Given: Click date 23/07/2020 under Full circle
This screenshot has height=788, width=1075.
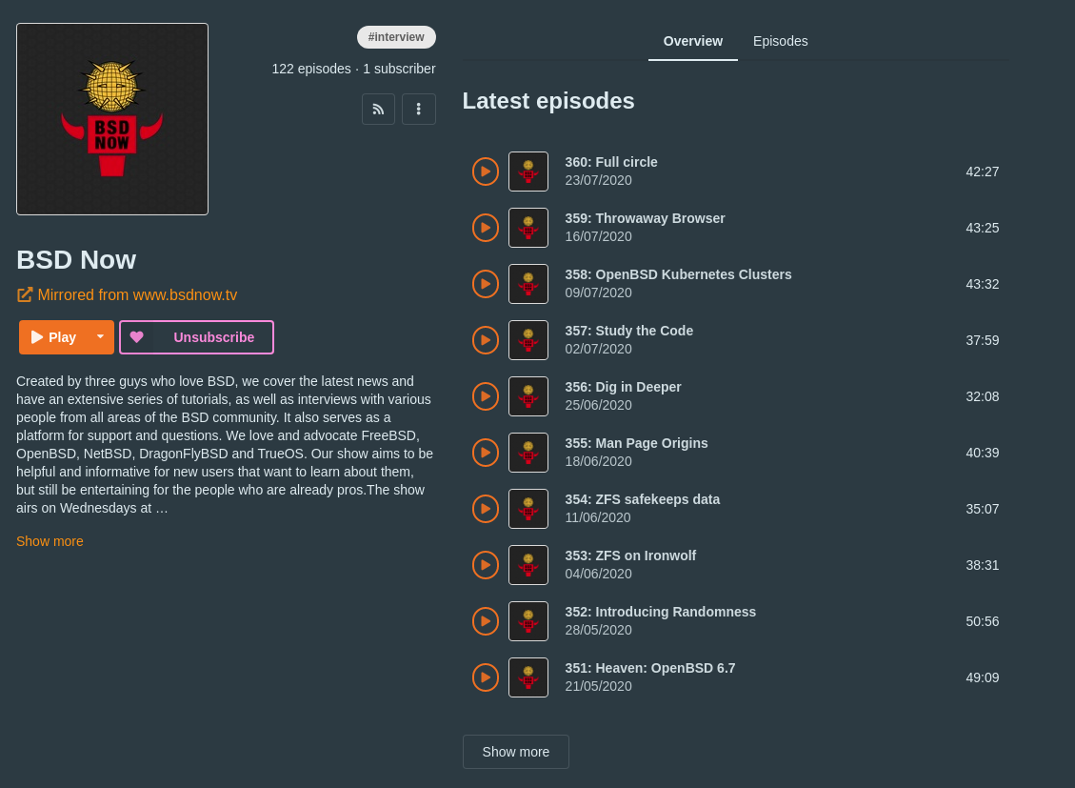Looking at the screenshot, I should 599,180.
